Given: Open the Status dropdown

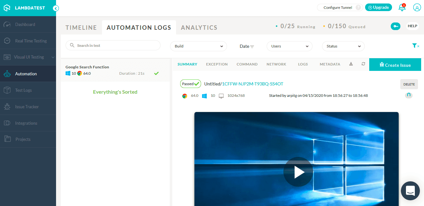Looking at the screenshot, I should 343,46.
